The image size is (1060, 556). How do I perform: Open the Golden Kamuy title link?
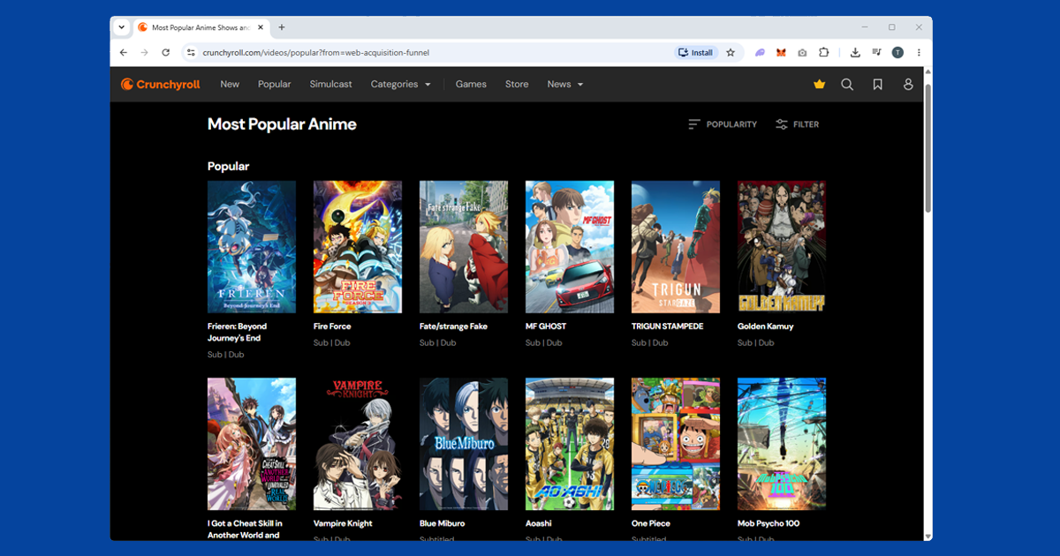pos(765,326)
